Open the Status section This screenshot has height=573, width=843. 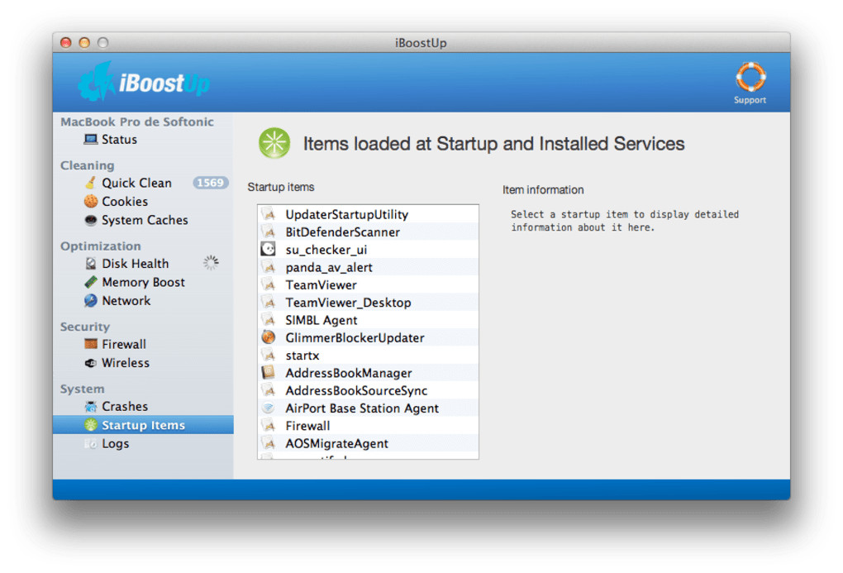click(x=143, y=140)
